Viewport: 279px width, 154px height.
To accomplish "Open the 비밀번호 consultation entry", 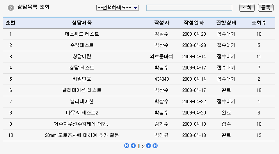I will tap(82, 79).
